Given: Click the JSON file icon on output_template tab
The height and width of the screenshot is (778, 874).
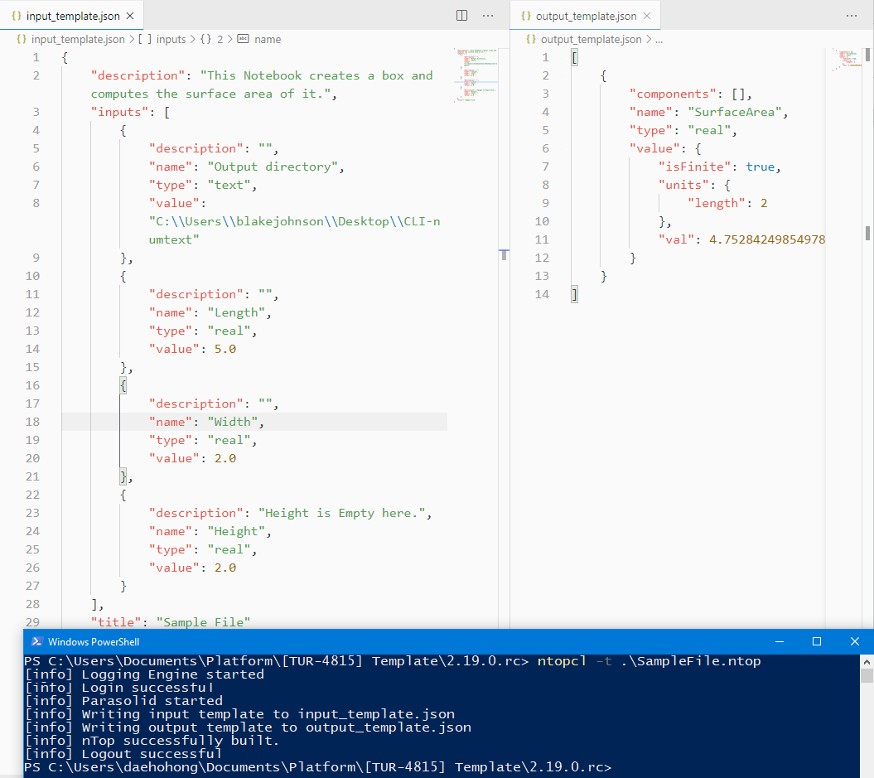Looking at the screenshot, I should pyautogui.click(x=525, y=17).
